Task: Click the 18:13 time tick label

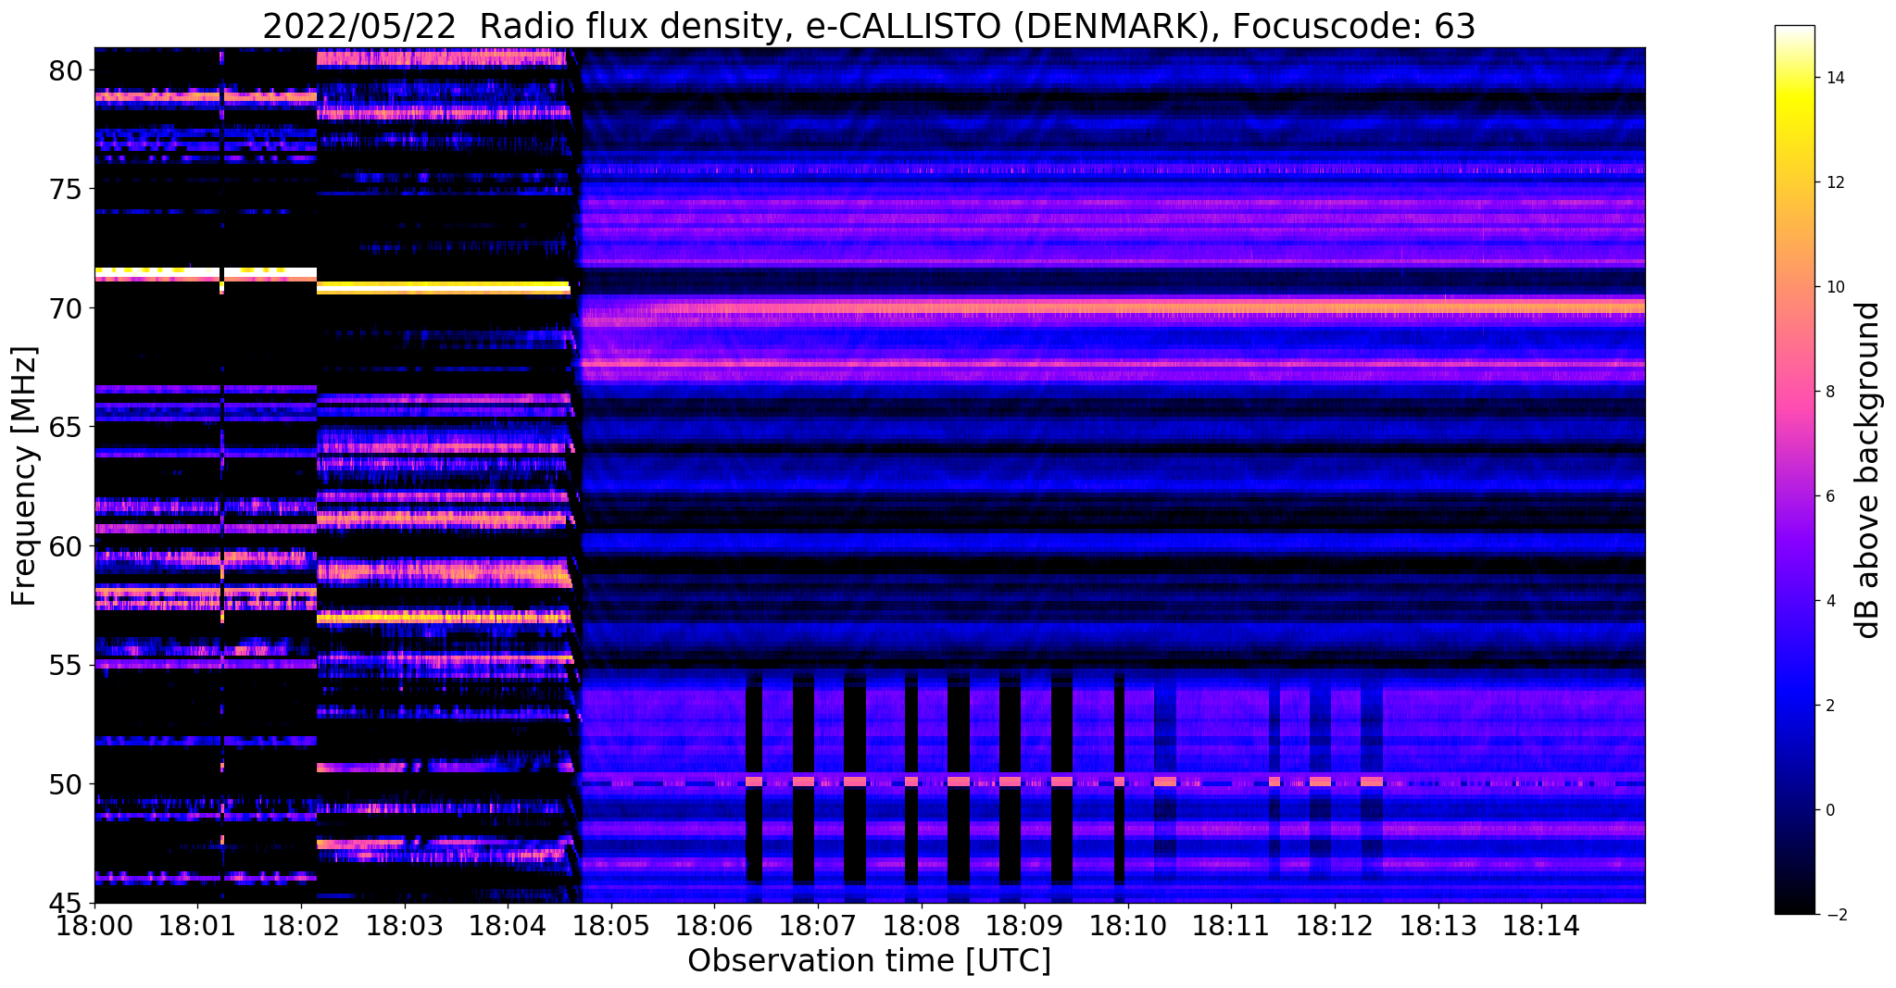Action: pos(1438,925)
